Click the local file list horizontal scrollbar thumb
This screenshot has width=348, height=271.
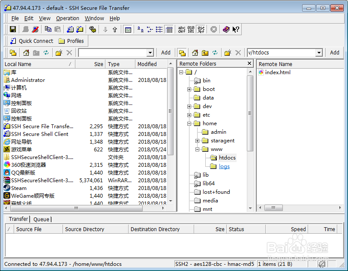(76, 208)
